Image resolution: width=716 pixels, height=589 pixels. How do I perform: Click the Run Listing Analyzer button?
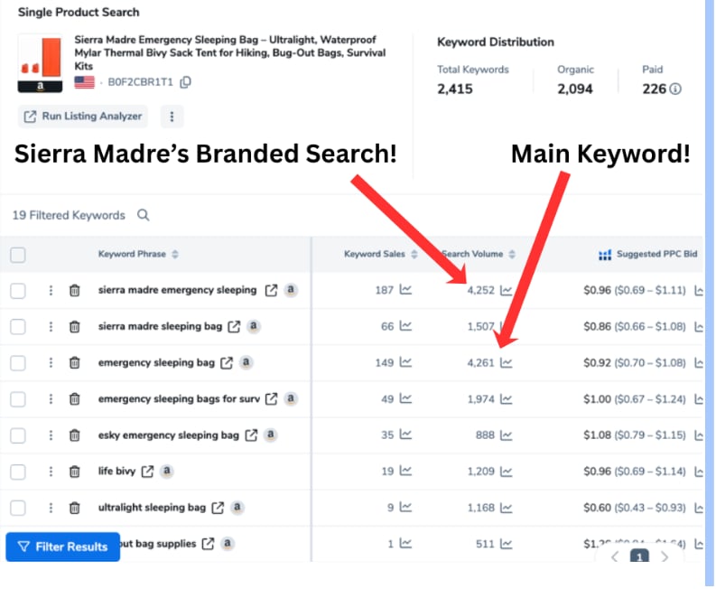pyautogui.click(x=83, y=116)
